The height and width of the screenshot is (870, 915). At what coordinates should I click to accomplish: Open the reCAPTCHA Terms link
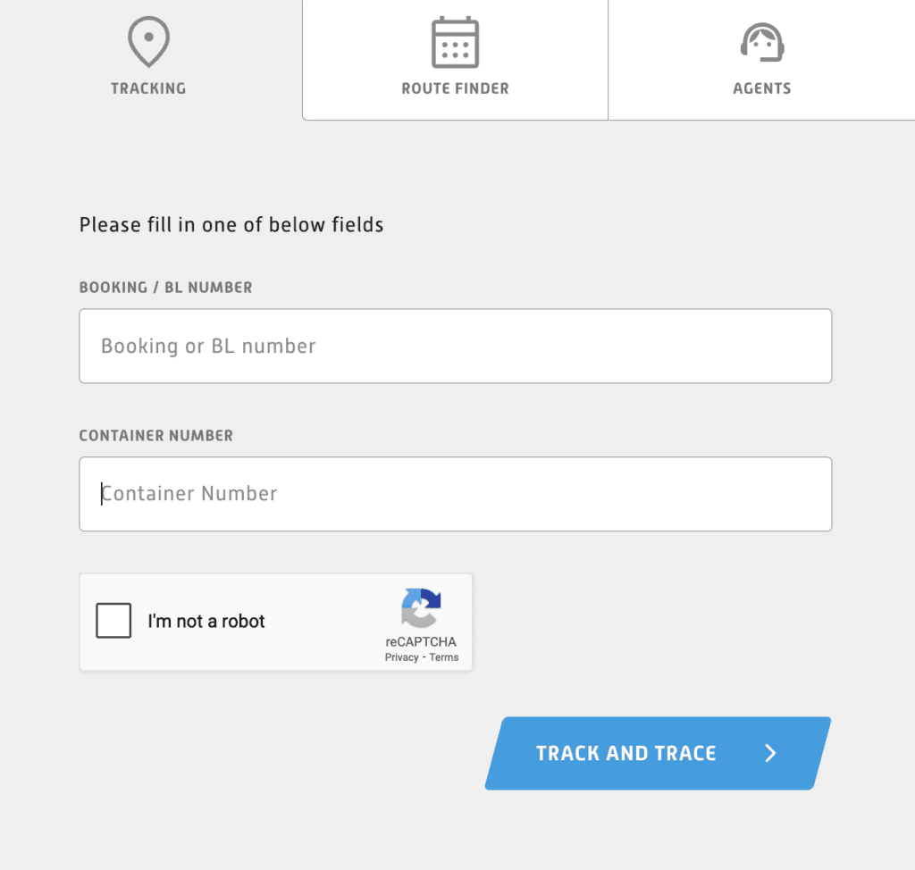tap(443, 657)
